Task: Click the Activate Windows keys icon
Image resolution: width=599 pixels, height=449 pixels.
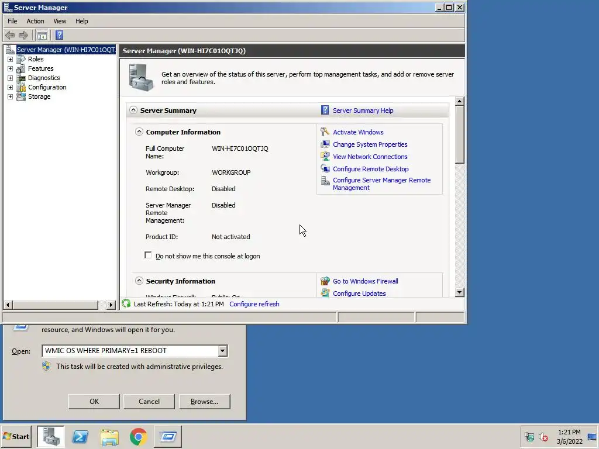Action: tap(325, 132)
